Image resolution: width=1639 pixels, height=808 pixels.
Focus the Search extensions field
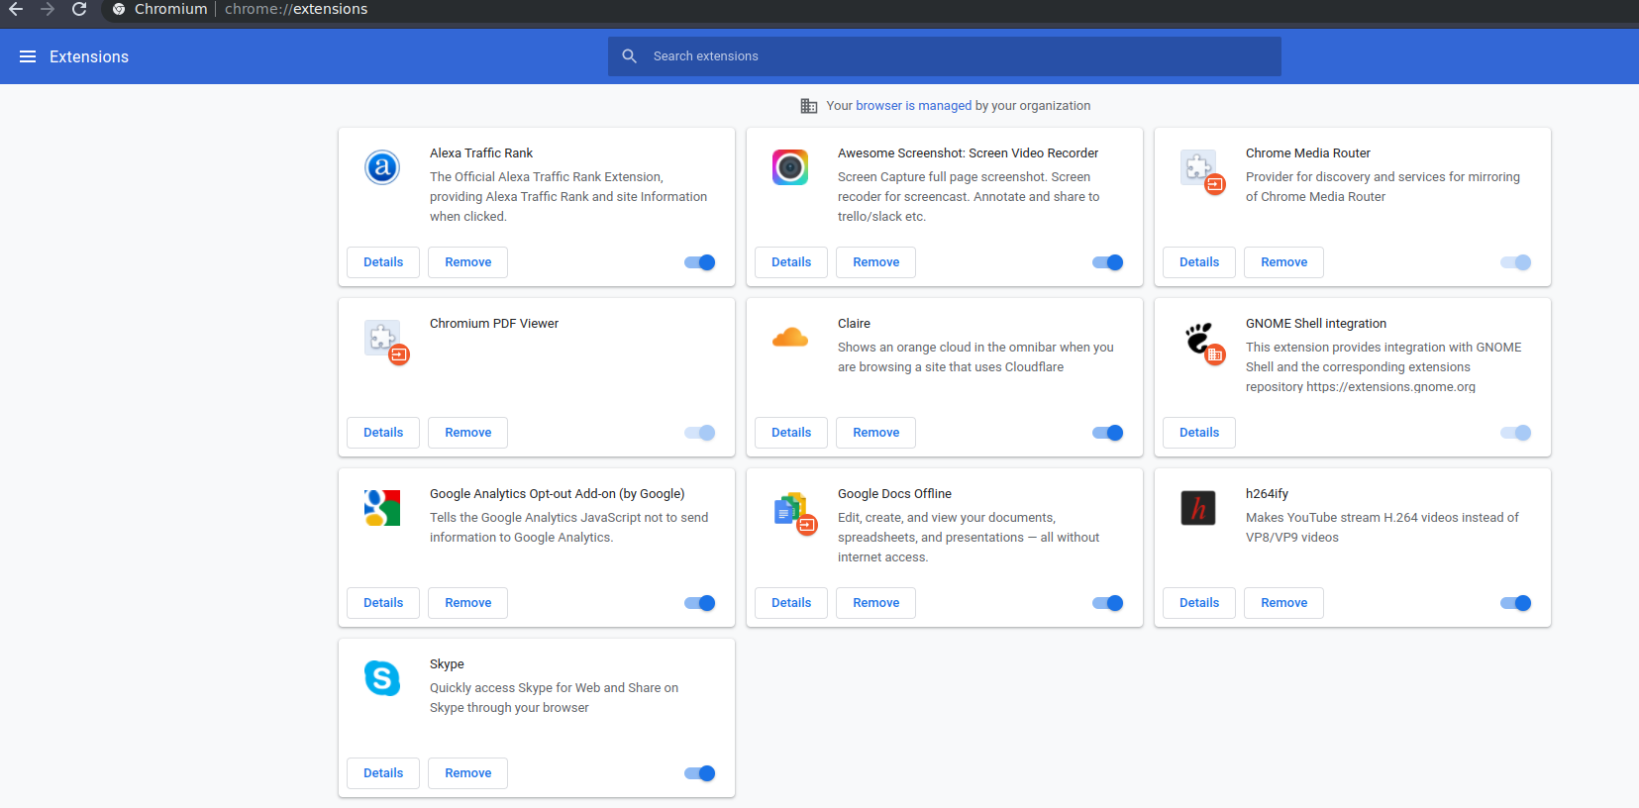click(945, 56)
